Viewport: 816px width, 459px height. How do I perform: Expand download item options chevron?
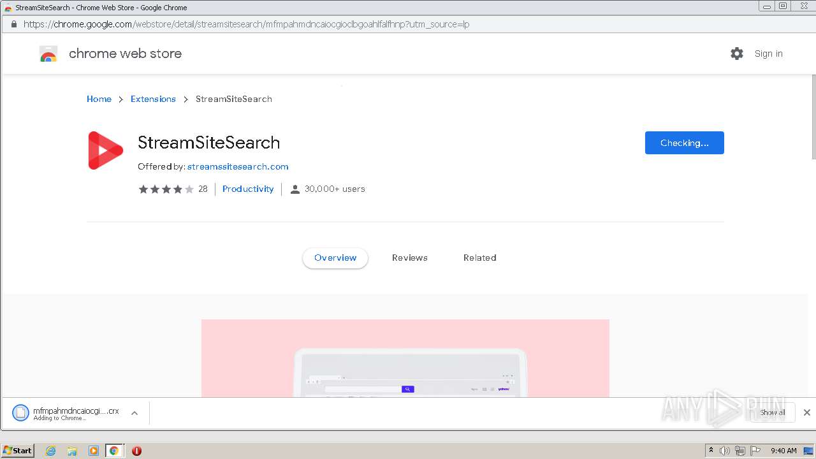point(135,413)
